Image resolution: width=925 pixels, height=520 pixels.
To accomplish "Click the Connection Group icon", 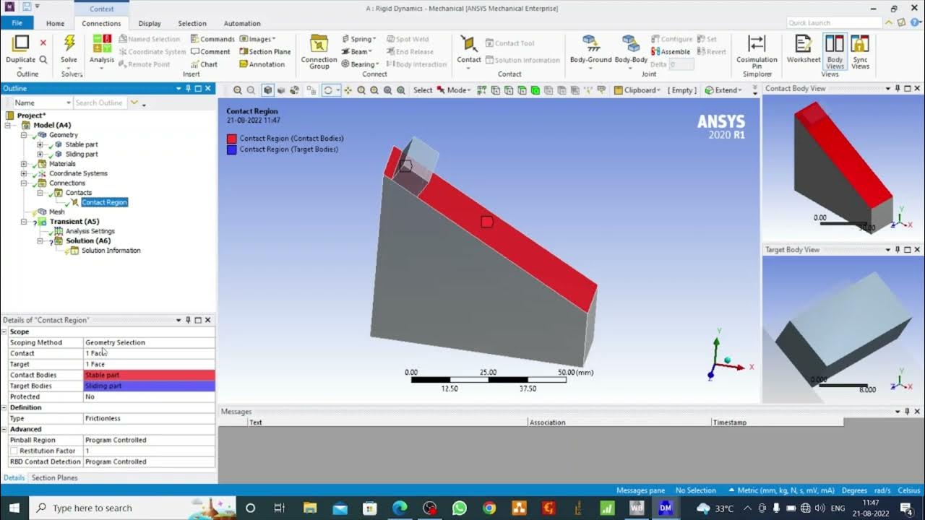I will coord(319,43).
